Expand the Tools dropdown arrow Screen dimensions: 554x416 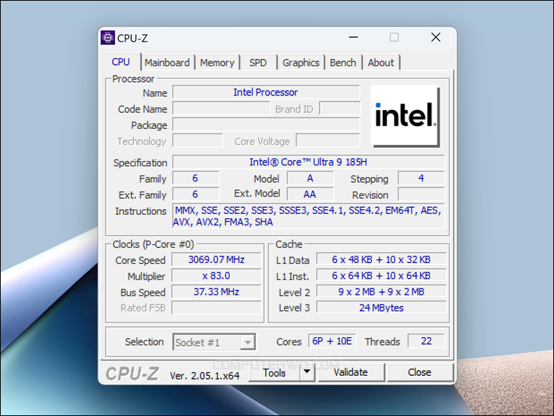click(308, 373)
